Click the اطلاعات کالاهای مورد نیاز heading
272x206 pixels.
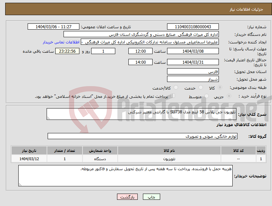pos(241,125)
